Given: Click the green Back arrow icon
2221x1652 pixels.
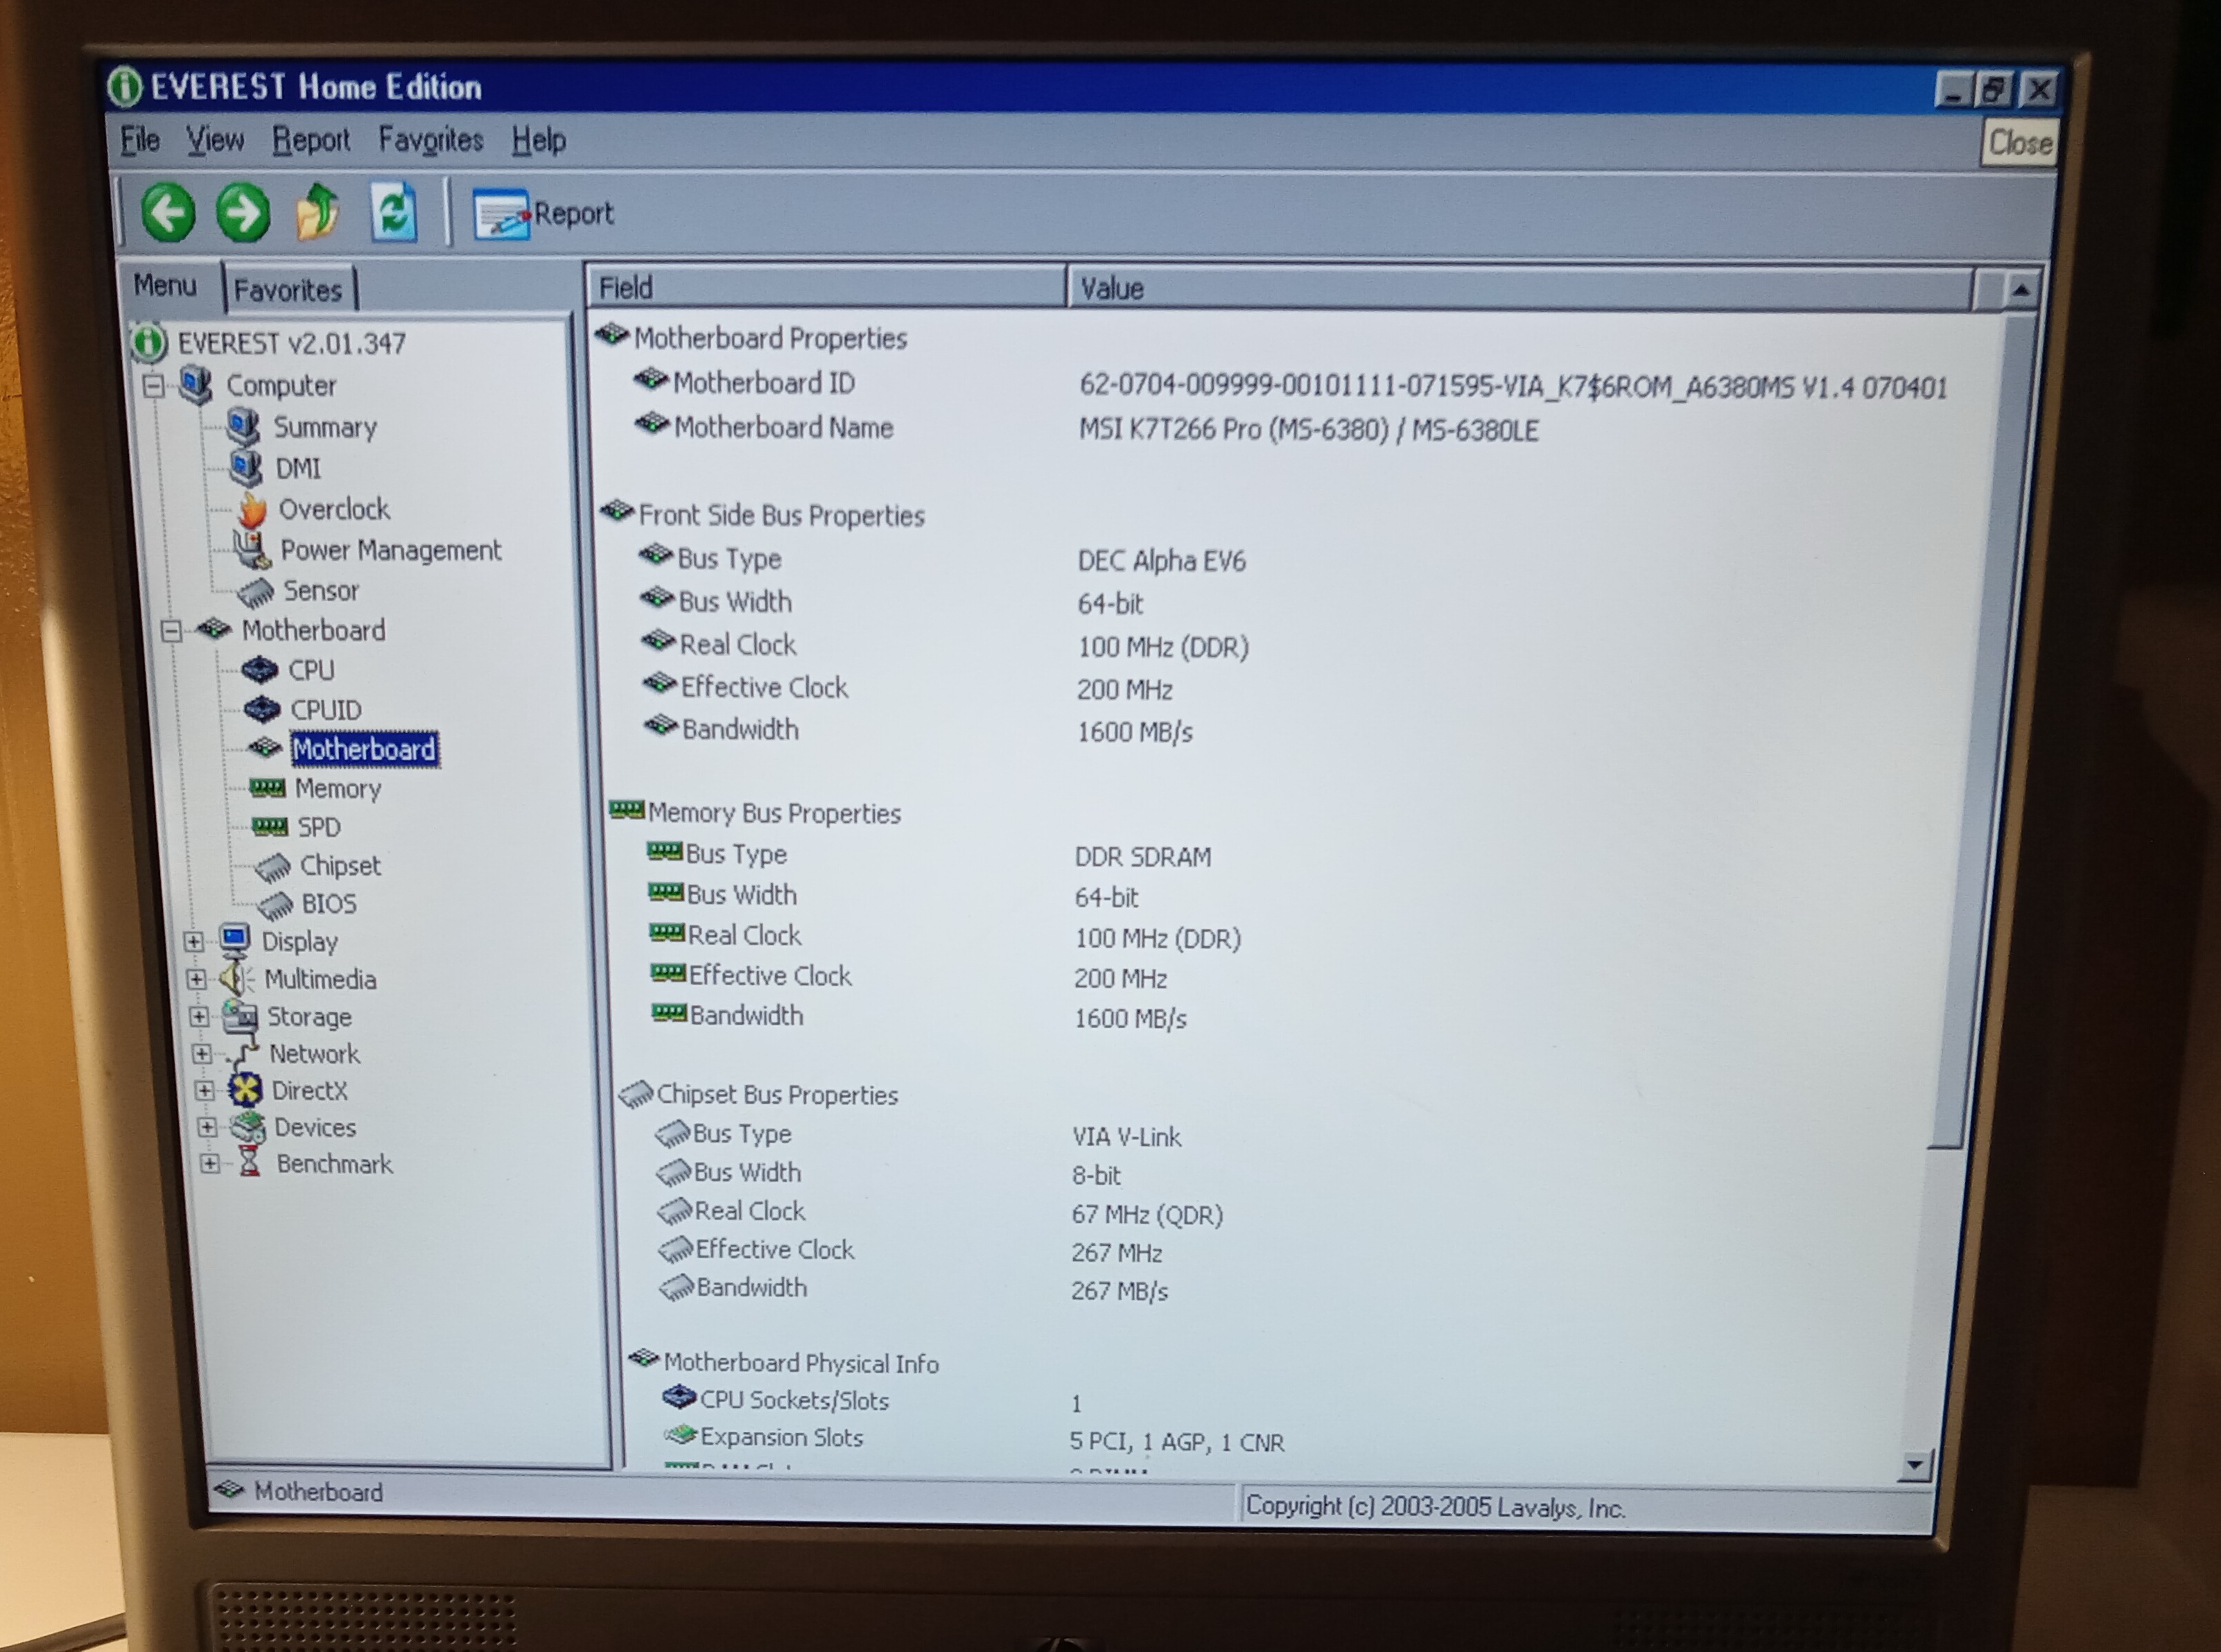Looking at the screenshot, I should click(x=167, y=212).
